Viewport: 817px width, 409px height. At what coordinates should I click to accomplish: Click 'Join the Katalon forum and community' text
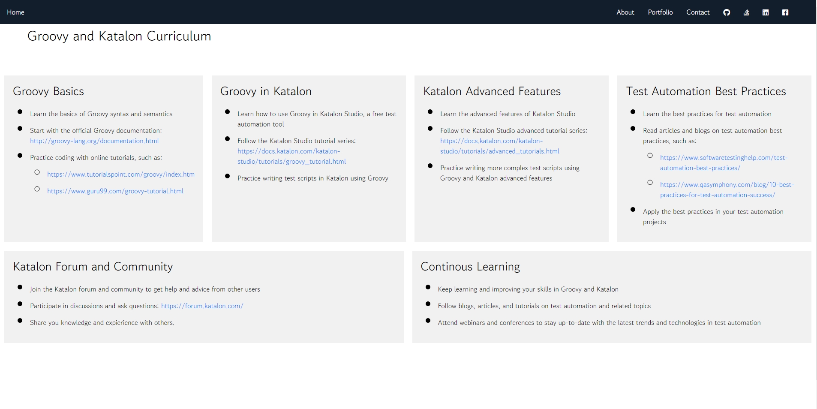point(145,289)
